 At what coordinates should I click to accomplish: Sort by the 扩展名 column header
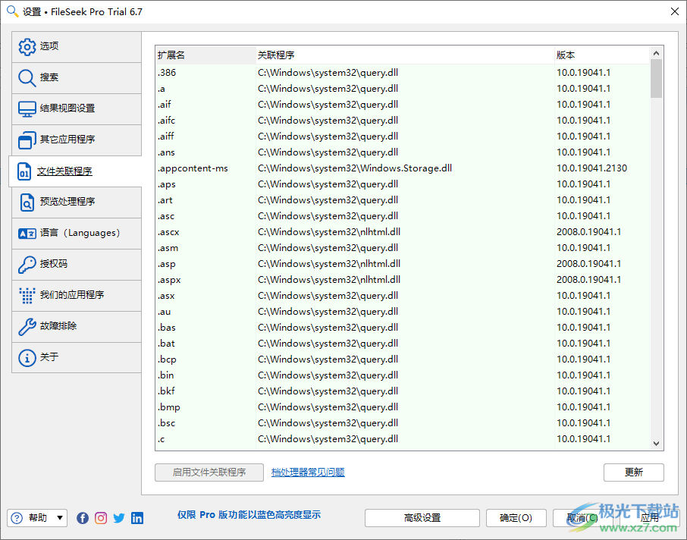[205, 55]
